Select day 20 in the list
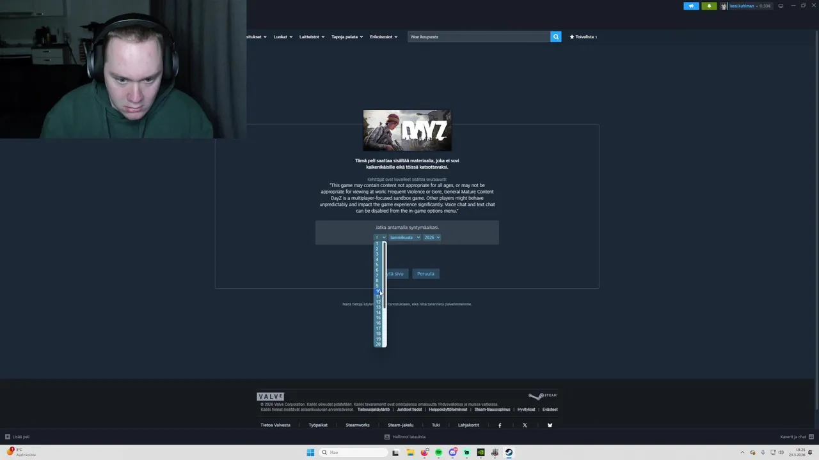Image resolution: width=819 pixels, height=460 pixels. pyautogui.click(x=378, y=344)
